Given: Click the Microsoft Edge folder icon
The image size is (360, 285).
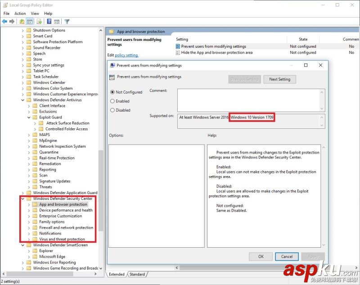Looking at the screenshot, I should point(35,257).
